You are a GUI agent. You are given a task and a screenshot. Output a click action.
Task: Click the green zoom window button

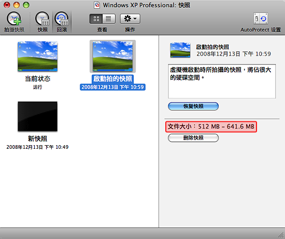coord(26,5)
